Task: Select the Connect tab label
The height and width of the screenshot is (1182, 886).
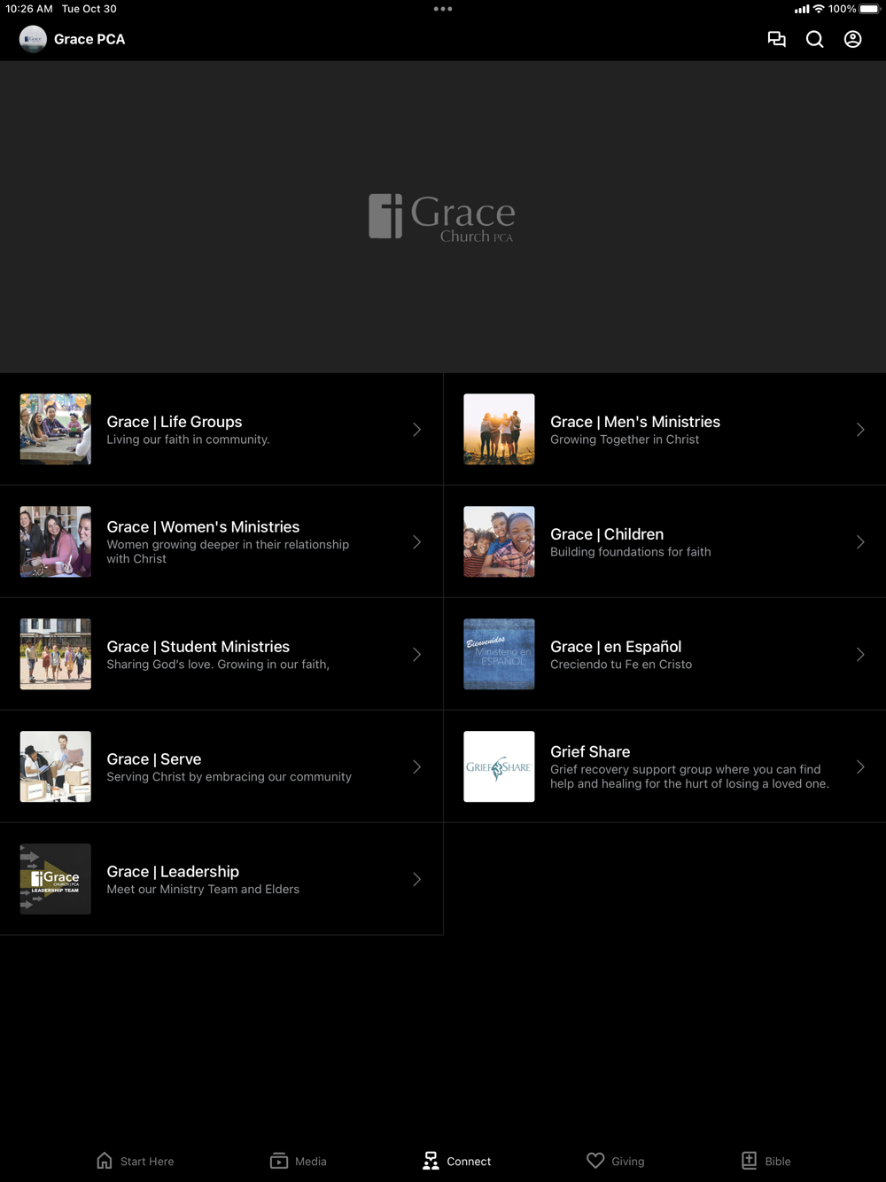Action: click(x=469, y=1162)
